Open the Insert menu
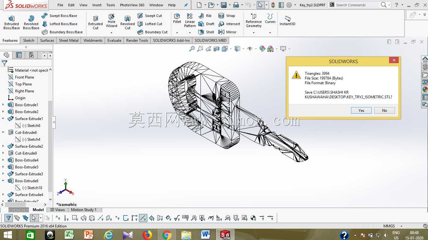The height and width of the screenshot is (240, 428). coord(97,5)
